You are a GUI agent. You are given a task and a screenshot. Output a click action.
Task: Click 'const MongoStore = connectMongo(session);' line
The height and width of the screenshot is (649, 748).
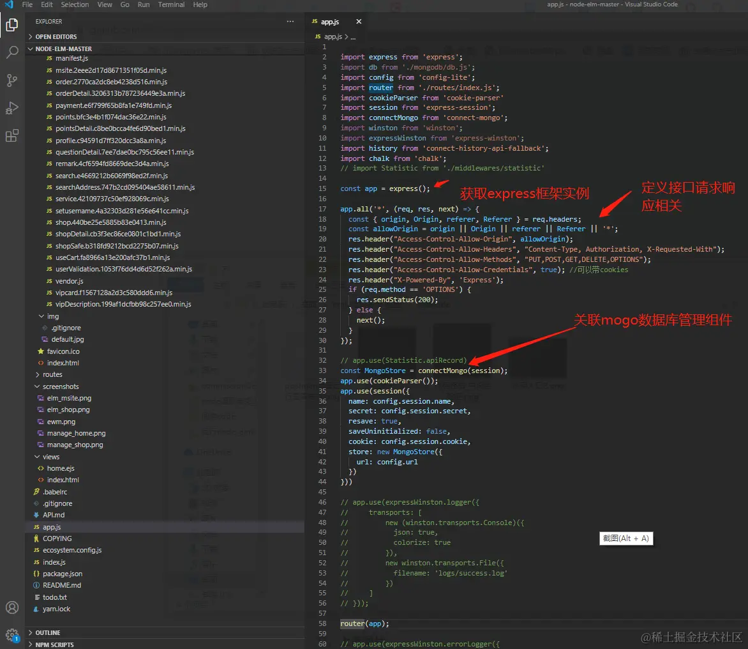424,370
